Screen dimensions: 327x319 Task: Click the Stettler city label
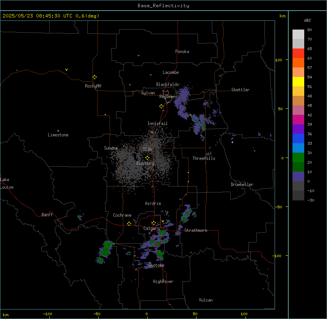click(x=241, y=90)
